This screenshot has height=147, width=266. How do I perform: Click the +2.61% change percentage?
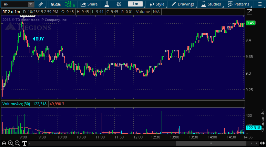(x=70, y=6)
